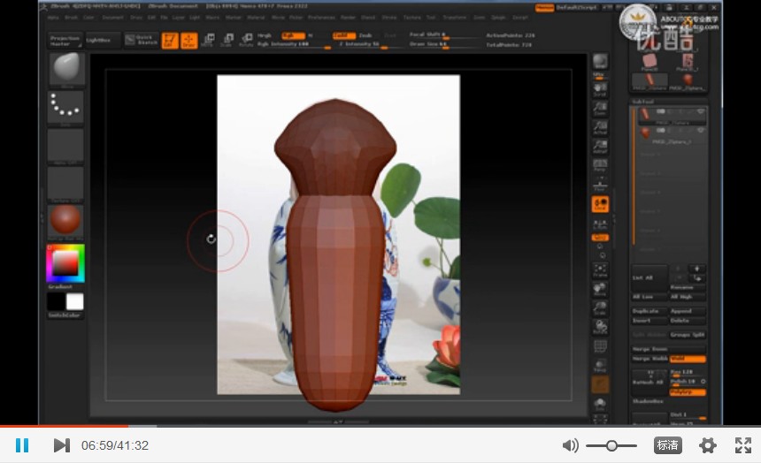
Task: Activate Draw mode button in top shelf
Action: [188, 41]
